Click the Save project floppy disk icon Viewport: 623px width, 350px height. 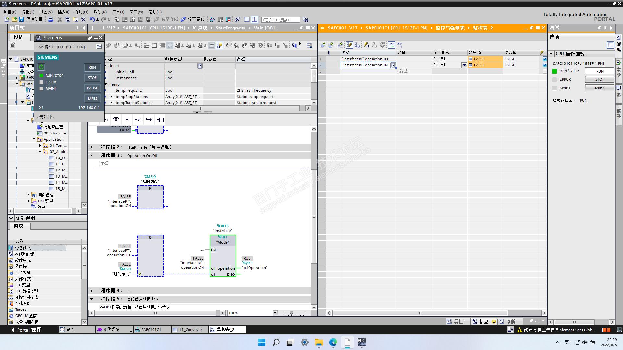(x=21, y=19)
